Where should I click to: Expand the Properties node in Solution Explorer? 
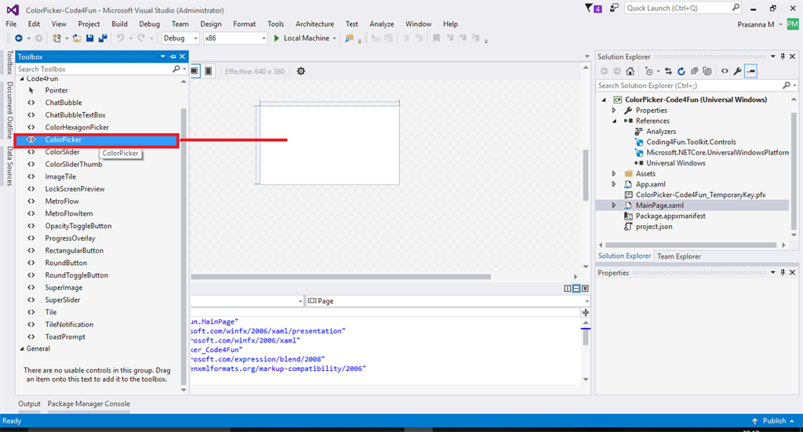click(x=614, y=111)
